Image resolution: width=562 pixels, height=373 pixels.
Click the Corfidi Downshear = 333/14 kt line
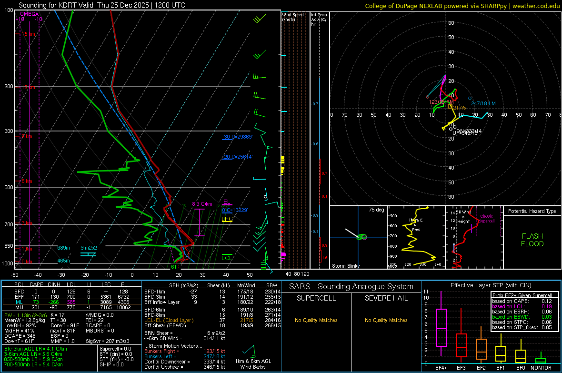pyautogui.click(x=185, y=362)
